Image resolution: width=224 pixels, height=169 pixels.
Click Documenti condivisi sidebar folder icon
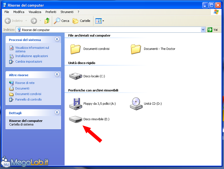pyautogui.click(x=11, y=94)
